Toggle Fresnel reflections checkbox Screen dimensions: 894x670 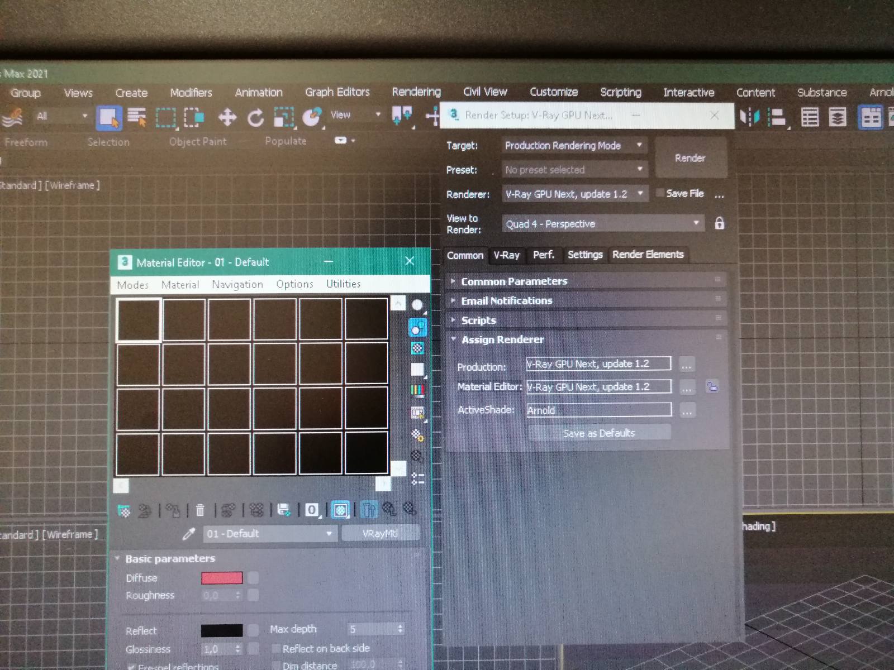coord(131,667)
